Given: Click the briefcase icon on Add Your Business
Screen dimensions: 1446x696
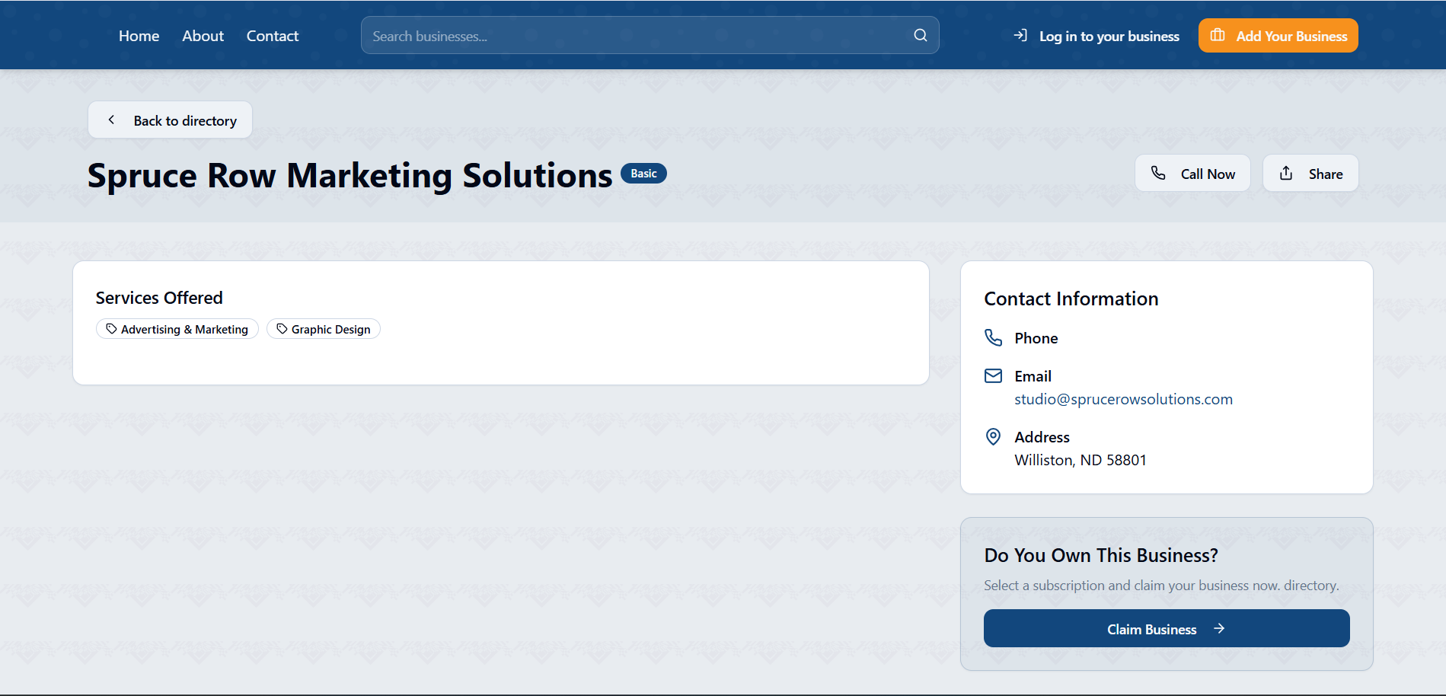Looking at the screenshot, I should [1218, 35].
